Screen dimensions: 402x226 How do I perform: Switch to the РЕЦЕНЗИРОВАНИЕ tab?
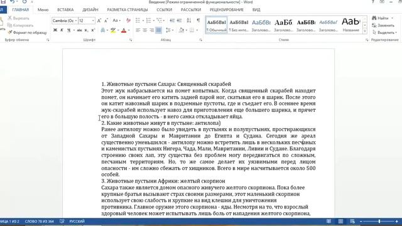click(x=227, y=10)
